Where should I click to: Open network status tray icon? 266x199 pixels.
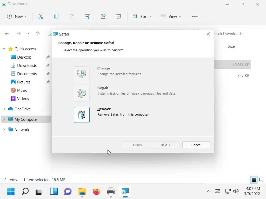coord(228,191)
